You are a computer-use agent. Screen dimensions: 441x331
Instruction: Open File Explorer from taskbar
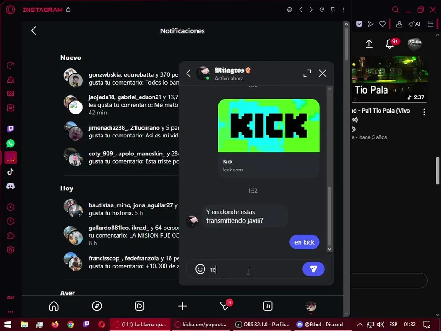point(24,325)
